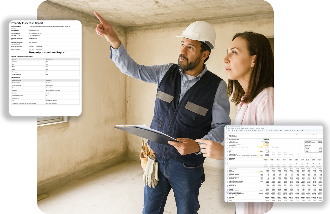This screenshot has height=214, width=330.
Task: Apply currency format from the toolbar
Action: (x=245, y=131)
